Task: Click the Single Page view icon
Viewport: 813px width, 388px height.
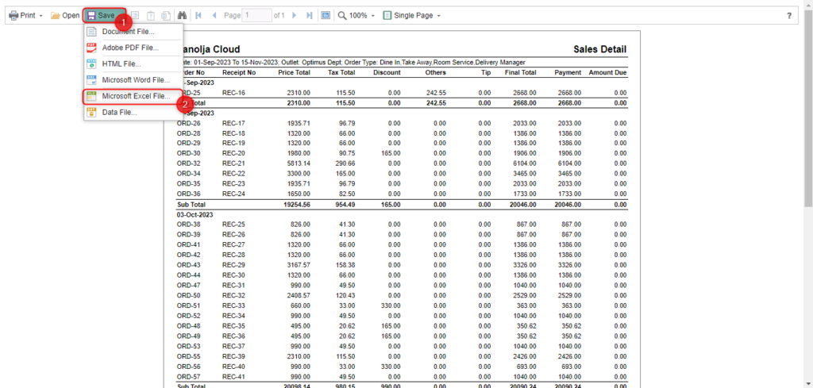Action: click(387, 16)
